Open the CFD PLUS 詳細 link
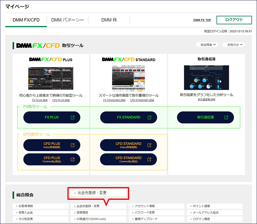Image resolution: width=257 pixels, height=224 pixels. (61, 100)
